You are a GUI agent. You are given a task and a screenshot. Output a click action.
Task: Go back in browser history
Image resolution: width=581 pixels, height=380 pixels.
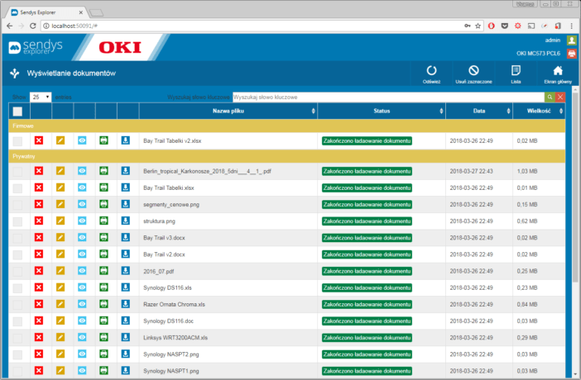point(10,26)
